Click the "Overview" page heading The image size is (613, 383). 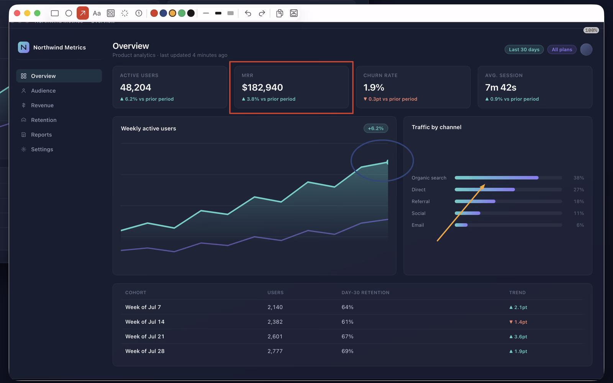[x=131, y=46]
